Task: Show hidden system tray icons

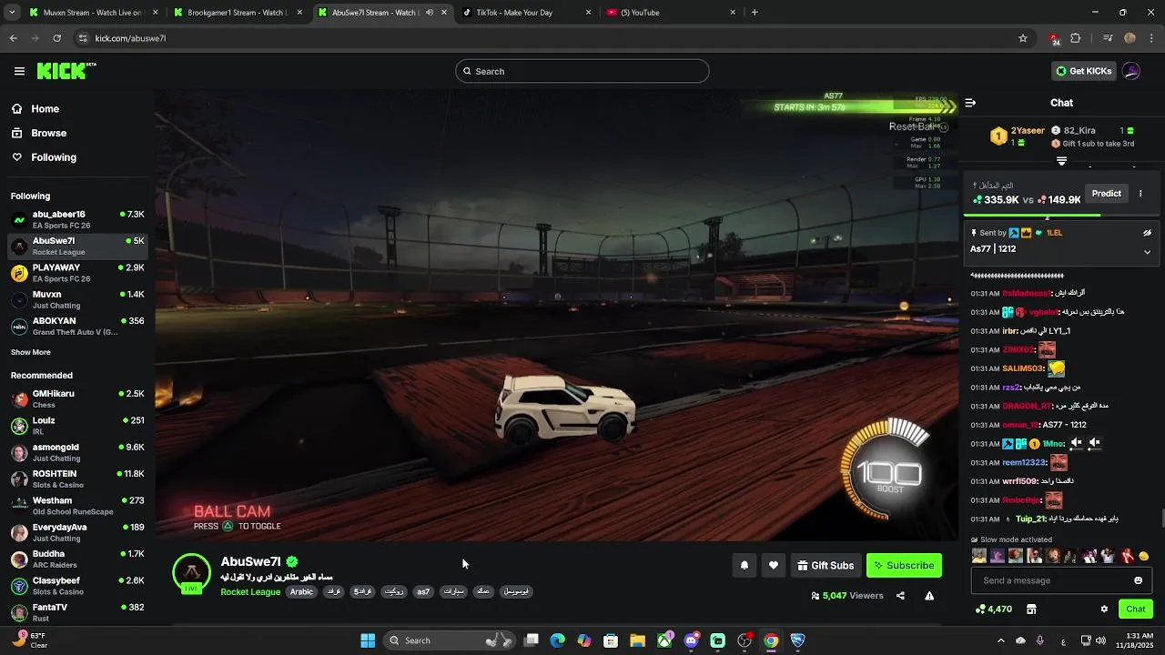Action: pos(1000,640)
